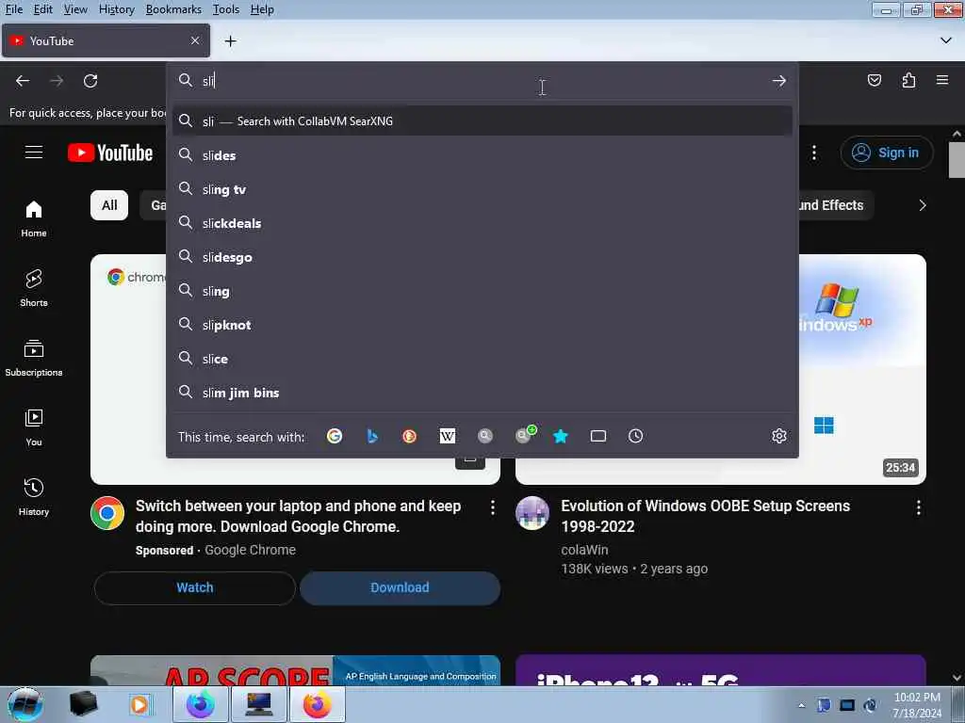Click Watch button on Chrome ad
The width and height of the screenshot is (965, 723).
tap(195, 587)
